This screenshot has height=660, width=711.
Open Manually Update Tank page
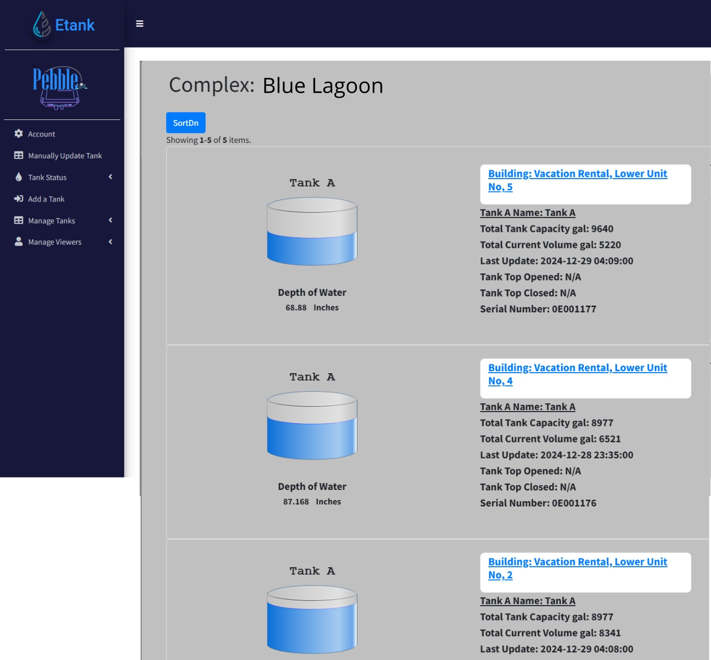coord(65,156)
